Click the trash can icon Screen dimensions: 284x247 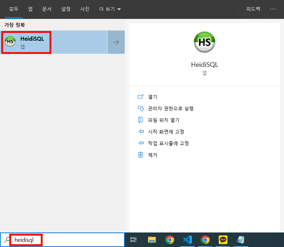tap(141, 155)
